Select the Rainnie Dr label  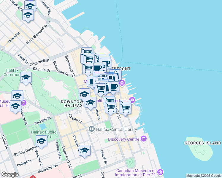(x=42, y=69)
